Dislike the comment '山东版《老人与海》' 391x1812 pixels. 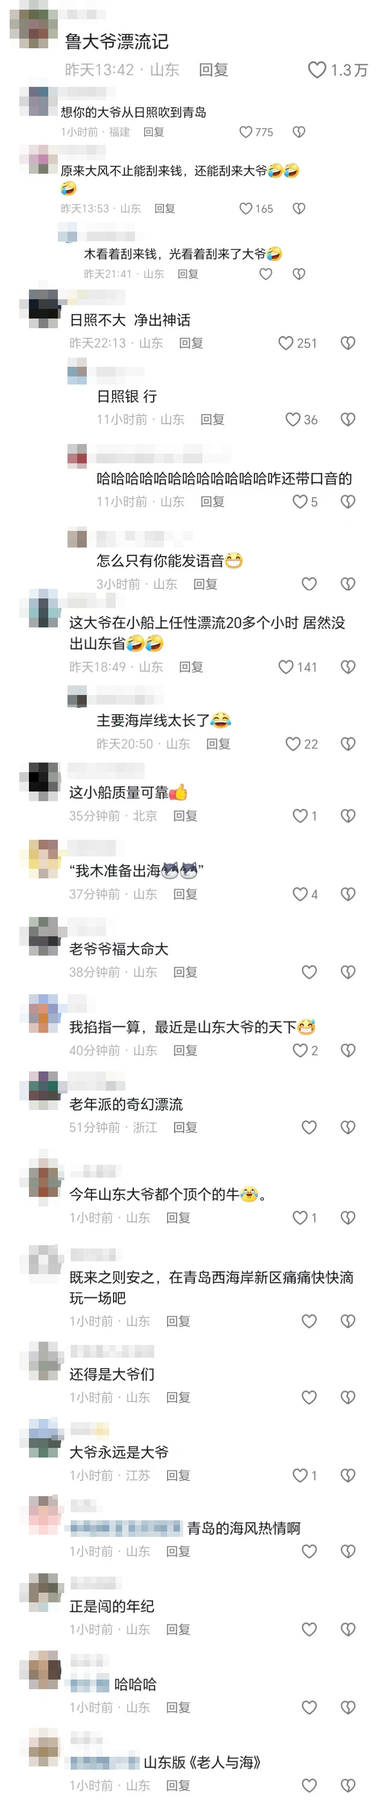pyautogui.click(x=348, y=1785)
